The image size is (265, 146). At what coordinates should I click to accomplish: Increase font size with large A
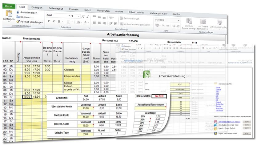pyautogui.click(x=83, y=17)
